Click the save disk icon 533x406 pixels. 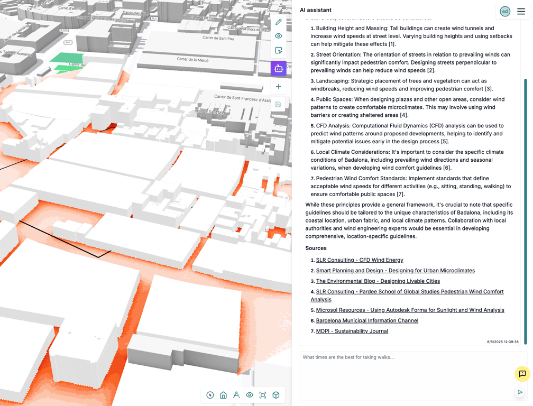coord(278,104)
